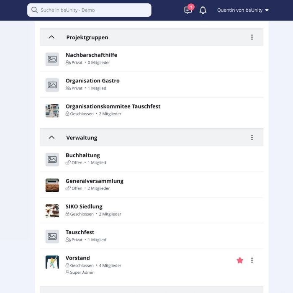Viewport: 293px width, 293px height.
Task: Open Vorstand group three-dot menu
Action: [252, 260]
